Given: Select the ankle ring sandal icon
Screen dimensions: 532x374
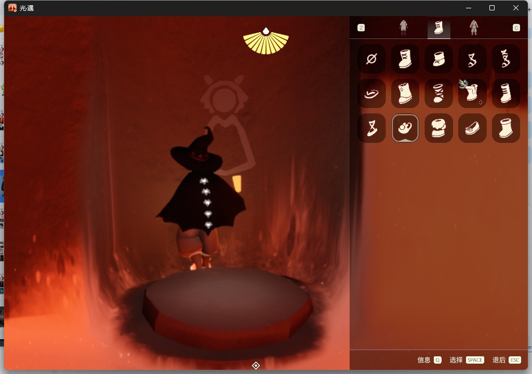Looking at the screenshot, I should coord(371,94).
